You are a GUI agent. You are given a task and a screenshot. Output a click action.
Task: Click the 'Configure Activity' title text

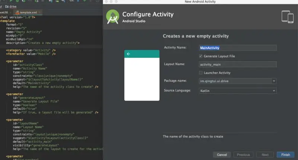148,14
